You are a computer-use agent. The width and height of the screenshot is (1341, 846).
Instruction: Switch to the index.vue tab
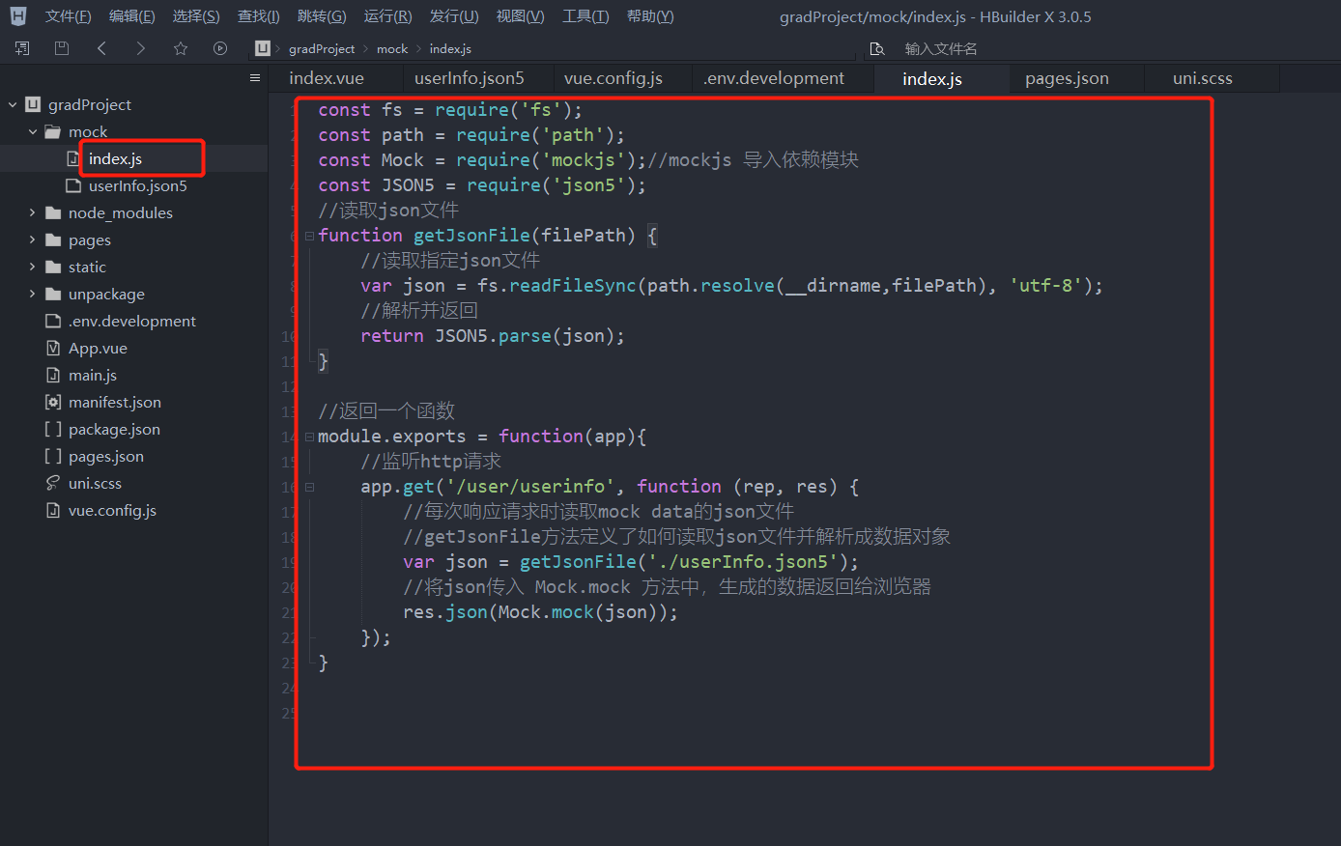click(327, 78)
